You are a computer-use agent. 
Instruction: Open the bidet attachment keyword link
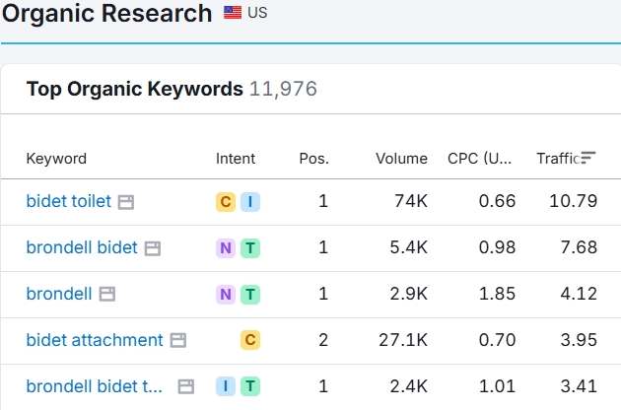[x=94, y=340]
